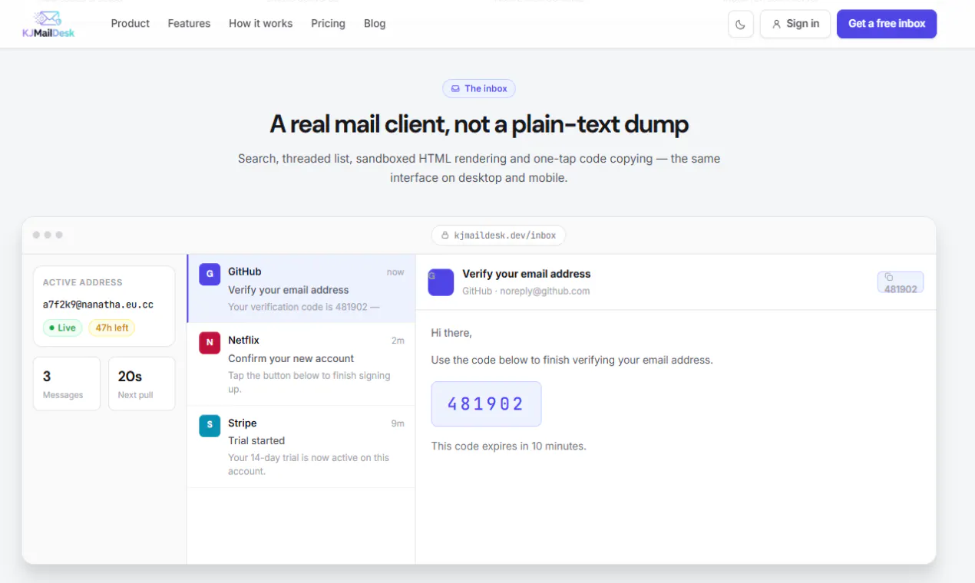The image size is (975, 583).
Task: Navigate to Pricing
Action: click(x=328, y=24)
